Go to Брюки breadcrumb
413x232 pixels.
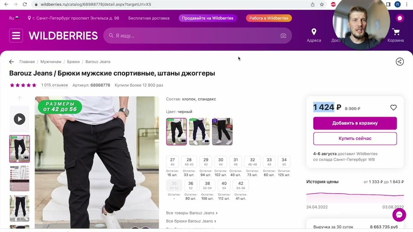73,62
